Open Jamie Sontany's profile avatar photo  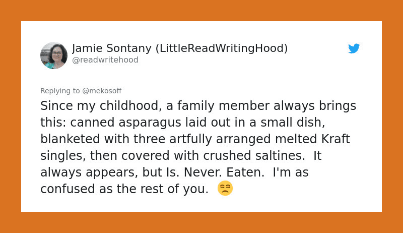(54, 55)
